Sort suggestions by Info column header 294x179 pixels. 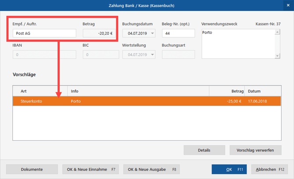coord(138,91)
